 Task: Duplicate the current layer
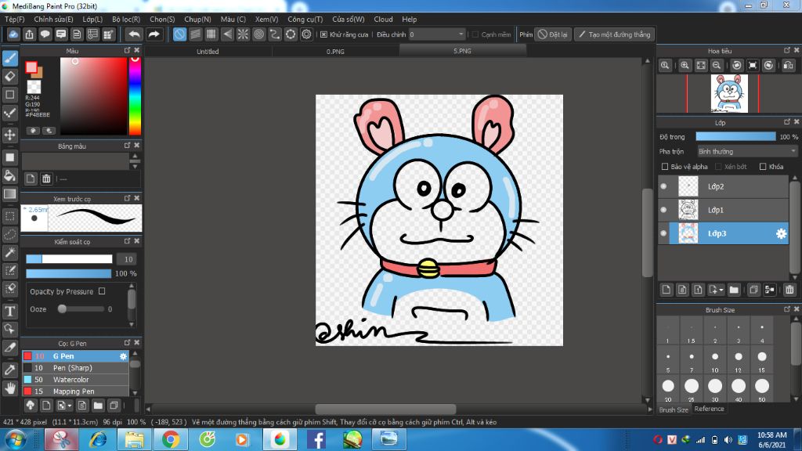tap(753, 290)
